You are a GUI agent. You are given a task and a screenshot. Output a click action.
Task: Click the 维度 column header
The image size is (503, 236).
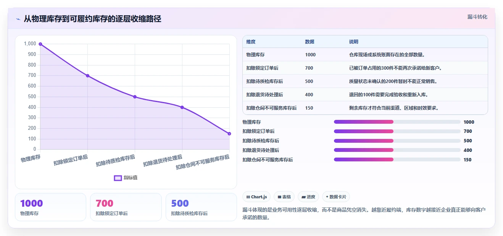[251, 42]
